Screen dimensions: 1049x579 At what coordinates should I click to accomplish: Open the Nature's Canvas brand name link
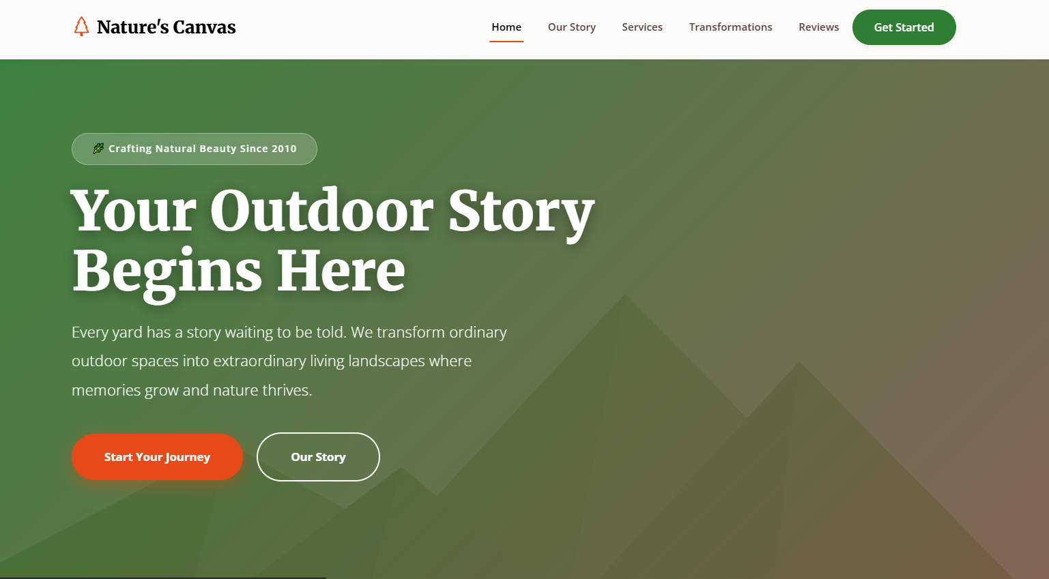[x=166, y=27]
